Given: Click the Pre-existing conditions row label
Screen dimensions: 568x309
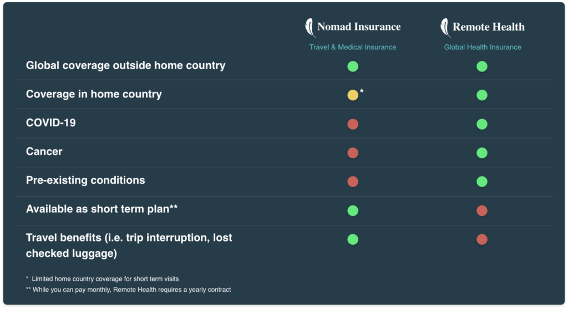Looking at the screenshot, I should click(85, 181).
